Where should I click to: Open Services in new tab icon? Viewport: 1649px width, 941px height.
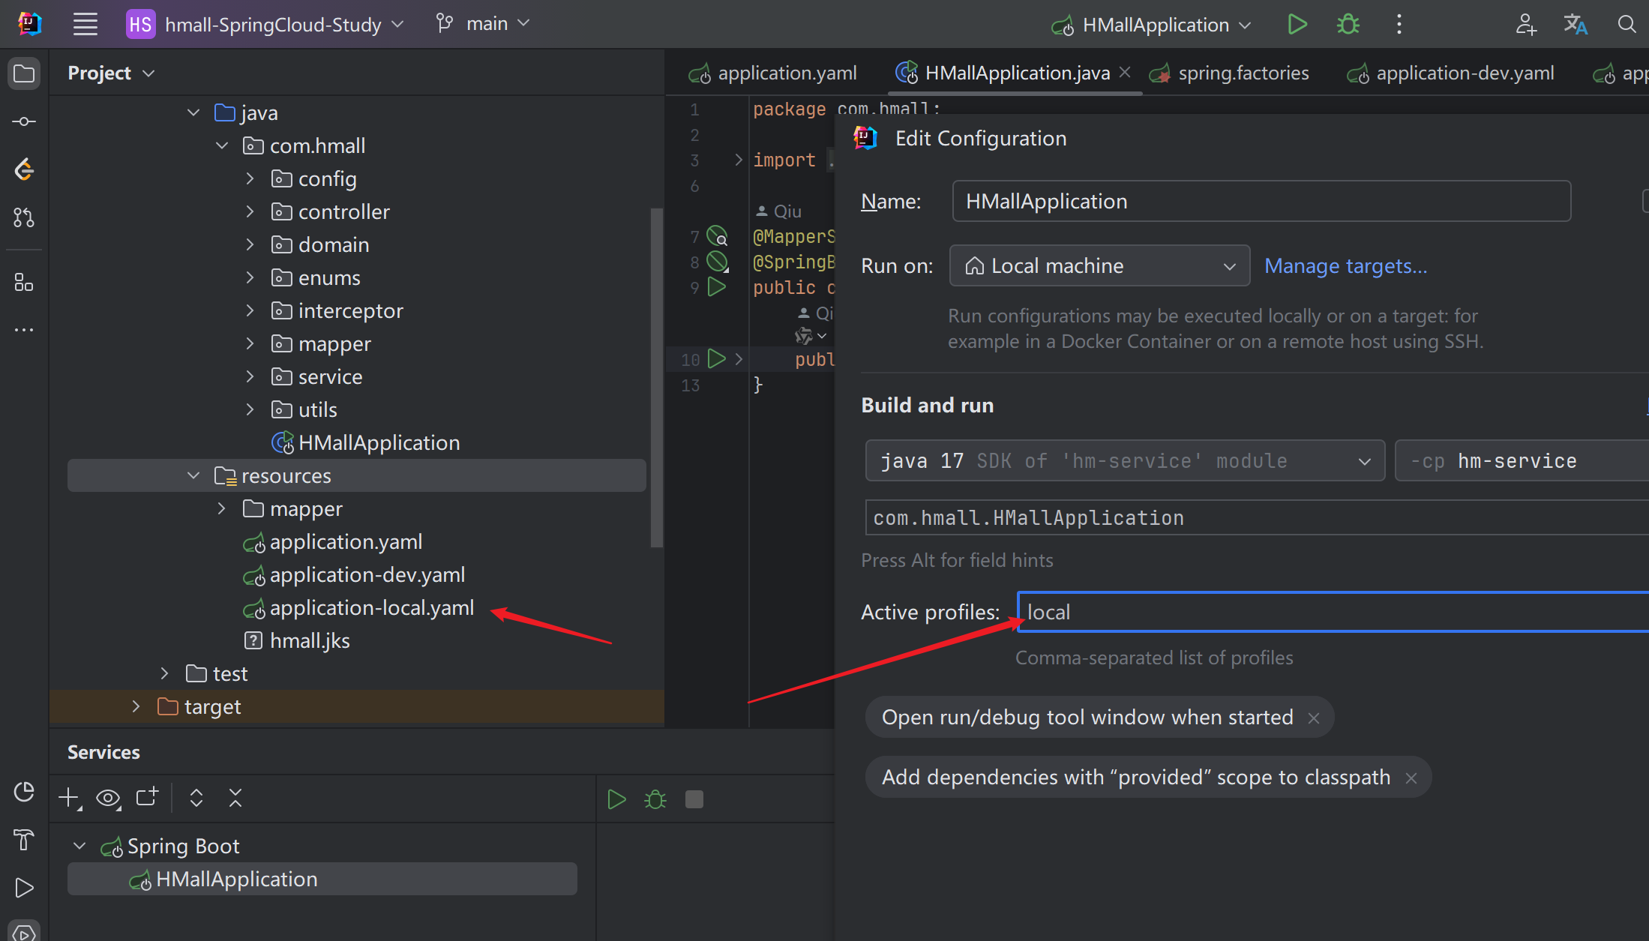pos(147,797)
